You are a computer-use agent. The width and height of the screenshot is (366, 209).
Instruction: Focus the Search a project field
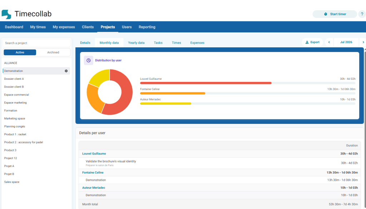tap(36, 43)
